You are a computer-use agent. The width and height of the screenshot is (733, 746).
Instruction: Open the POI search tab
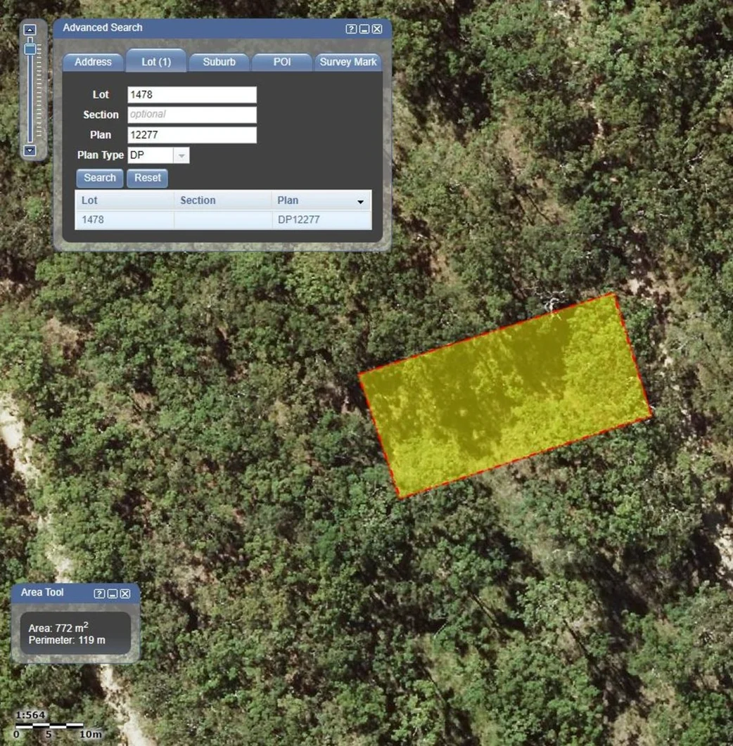[281, 62]
